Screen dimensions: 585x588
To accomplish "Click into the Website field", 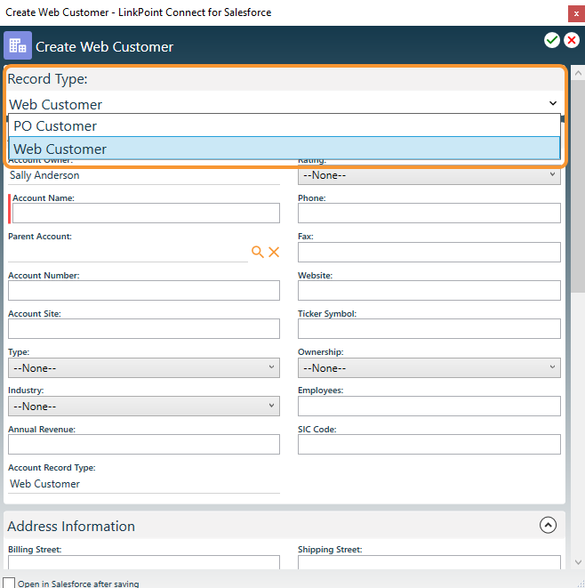I will tap(429, 290).
